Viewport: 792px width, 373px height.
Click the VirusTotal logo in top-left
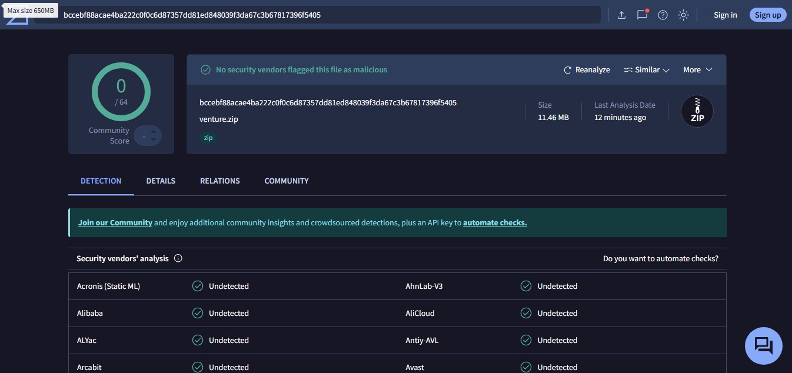pyautogui.click(x=18, y=19)
